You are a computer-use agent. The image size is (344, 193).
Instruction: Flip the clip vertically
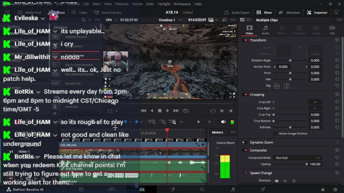coord(286,86)
